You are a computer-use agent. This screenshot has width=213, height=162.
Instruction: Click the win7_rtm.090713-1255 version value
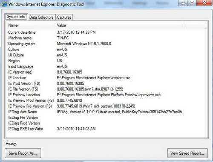point(90,89)
